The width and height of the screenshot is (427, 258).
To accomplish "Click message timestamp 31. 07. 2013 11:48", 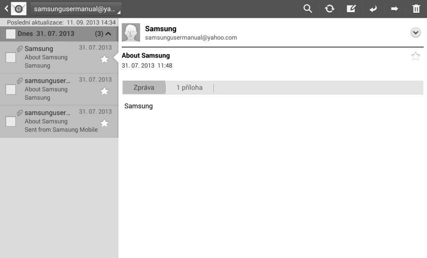I will pos(147,66).
